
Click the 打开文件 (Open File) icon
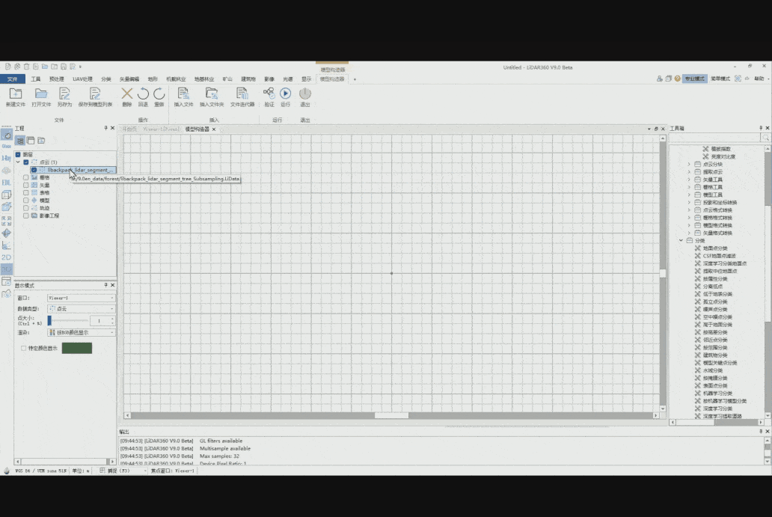(x=41, y=94)
